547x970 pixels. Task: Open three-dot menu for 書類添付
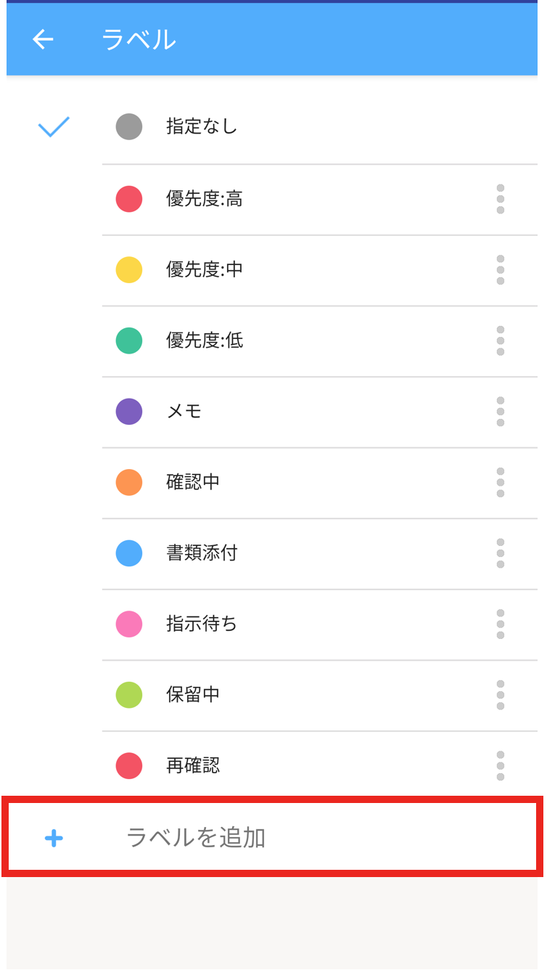[500, 553]
